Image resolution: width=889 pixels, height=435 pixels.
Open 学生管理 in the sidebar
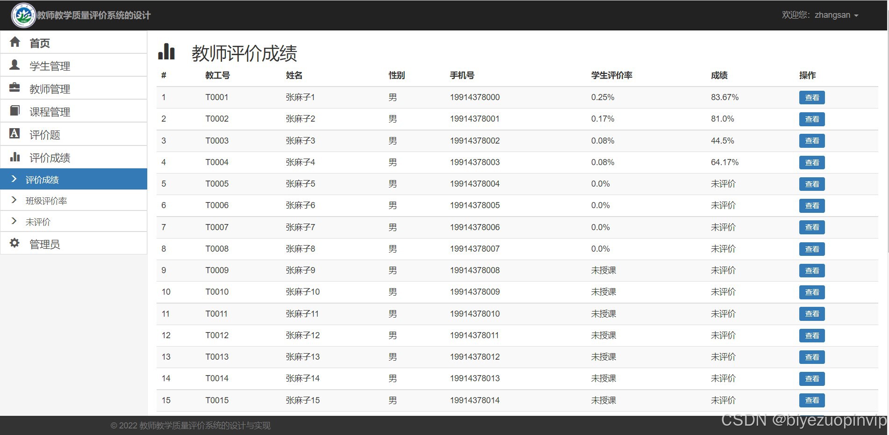[74, 65]
